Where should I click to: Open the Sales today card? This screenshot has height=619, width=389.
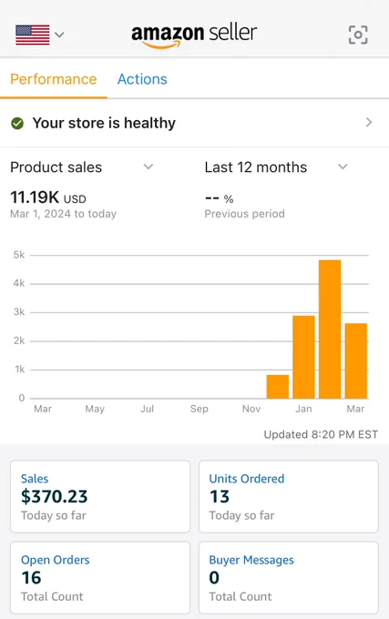point(100,496)
